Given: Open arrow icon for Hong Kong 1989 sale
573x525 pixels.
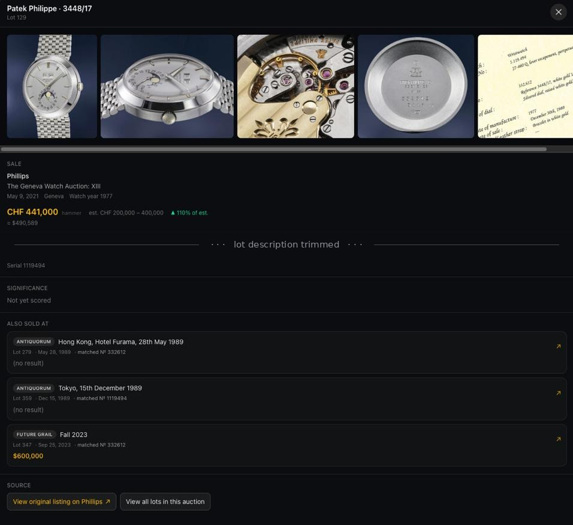Looking at the screenshot, I should [559, 346].
